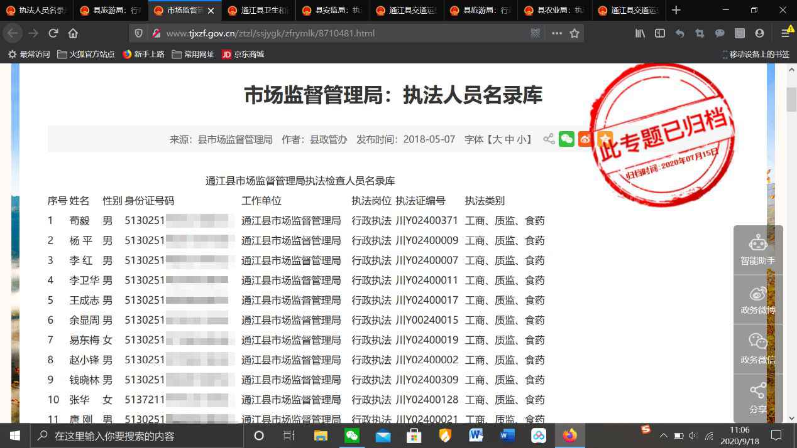Screen dimensions: 797x448
Task: Open the 智能助手 robot assistant
Action: pos(757,250)
